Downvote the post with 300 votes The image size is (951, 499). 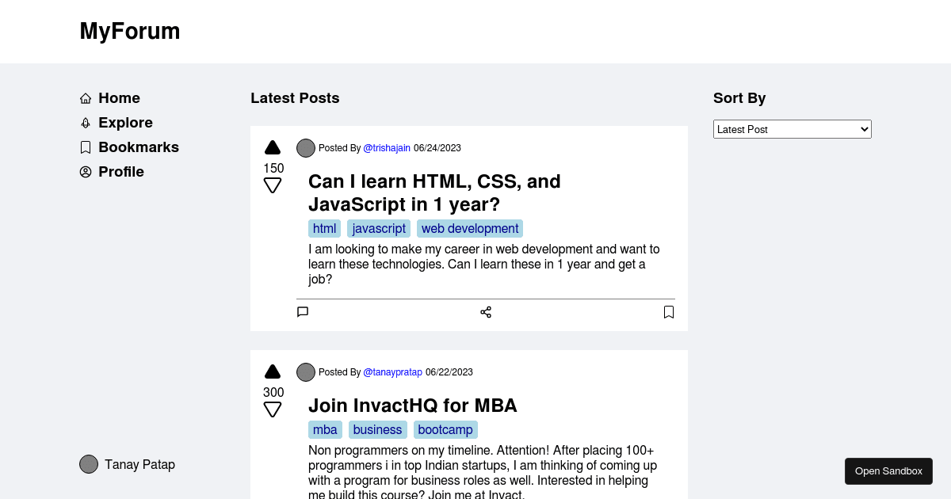click(273, 410)
